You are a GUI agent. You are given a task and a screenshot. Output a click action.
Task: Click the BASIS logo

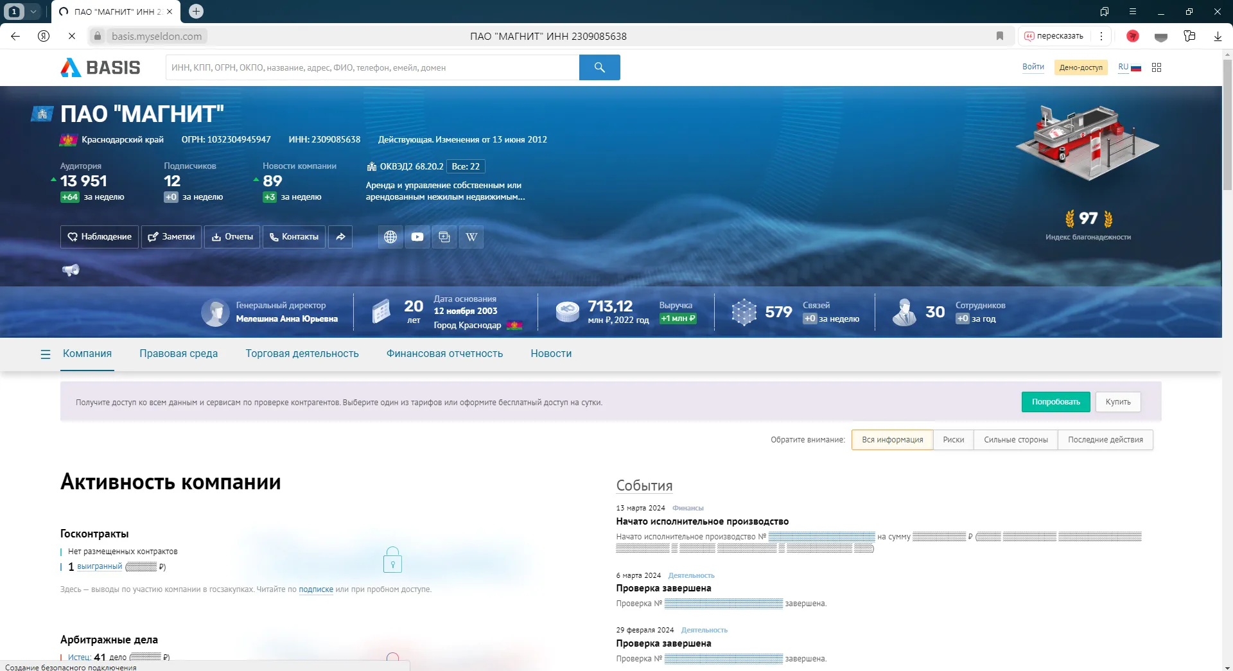tap(100, 67)
